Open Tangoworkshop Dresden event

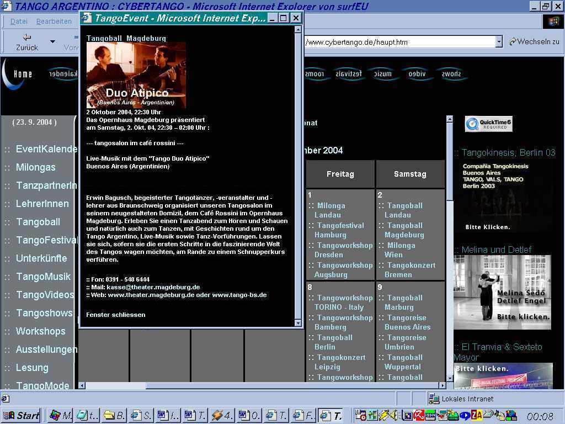[343, 250]
